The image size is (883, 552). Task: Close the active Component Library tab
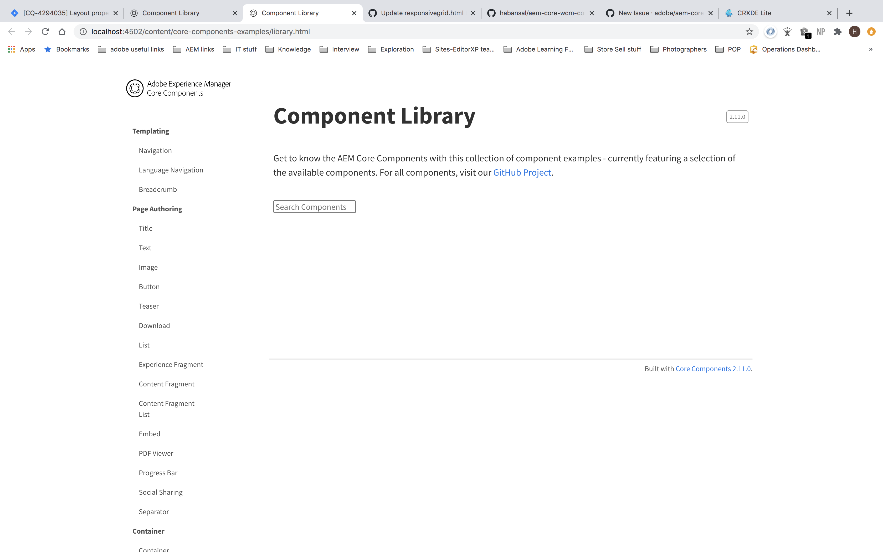[x=354, y=13]
